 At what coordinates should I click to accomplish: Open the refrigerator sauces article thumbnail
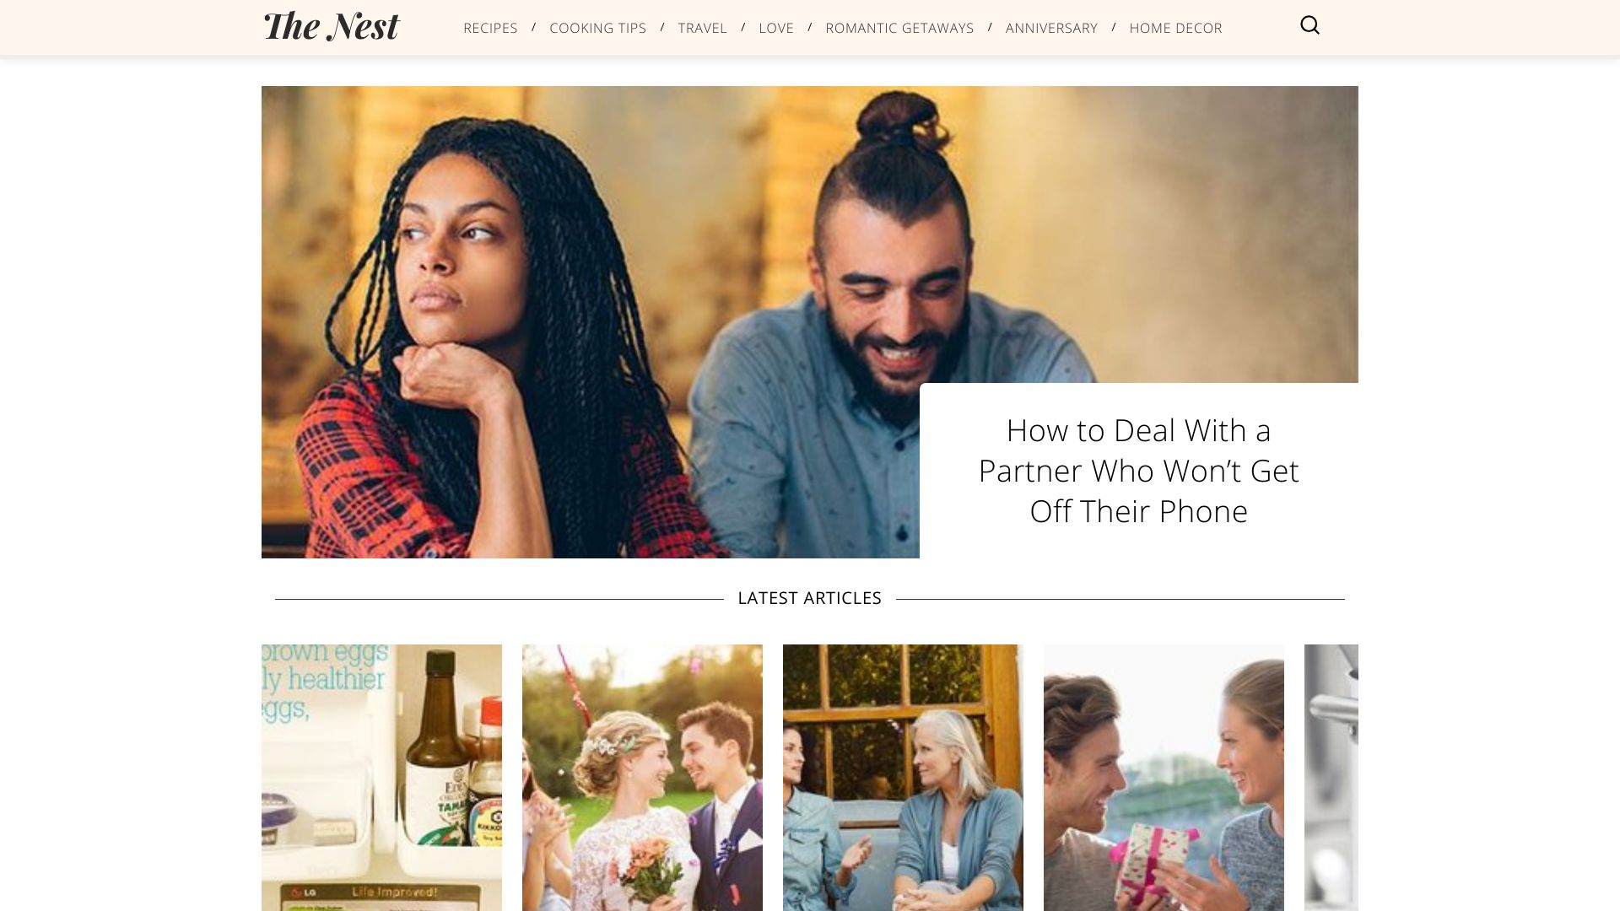(381, 778)
